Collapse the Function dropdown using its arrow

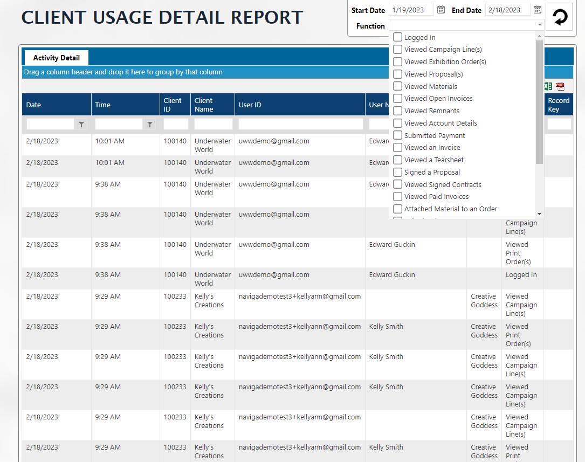pos(540,25)
